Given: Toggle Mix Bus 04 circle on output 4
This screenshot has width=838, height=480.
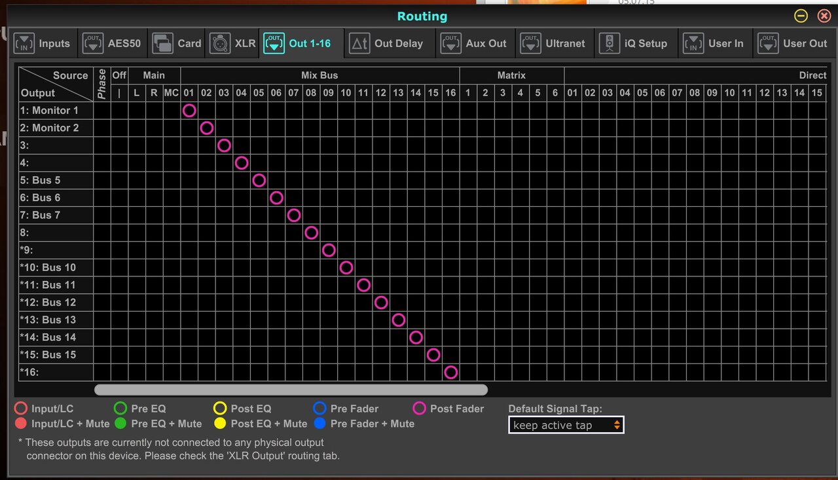Looking at the screenshot, I should click(242, 163).
